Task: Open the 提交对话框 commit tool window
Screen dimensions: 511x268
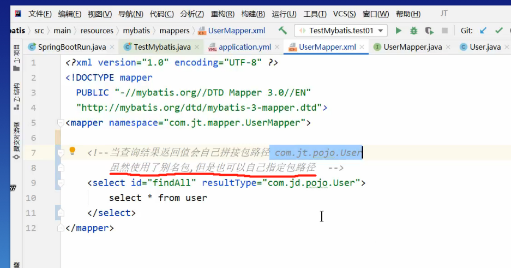Action: point(16,140)
